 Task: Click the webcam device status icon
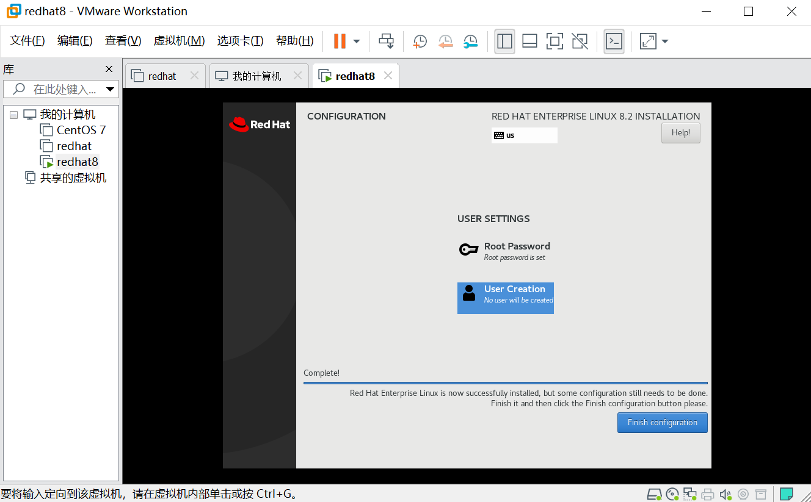(x=743, y=494)
